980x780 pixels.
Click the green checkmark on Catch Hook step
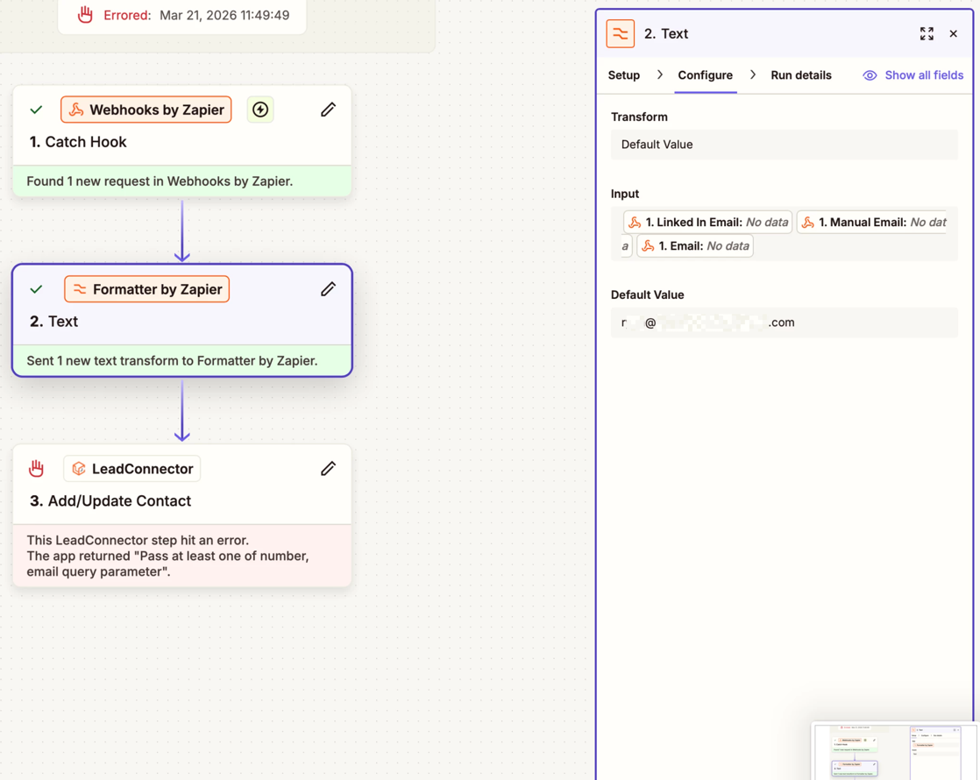coord(36,110)
